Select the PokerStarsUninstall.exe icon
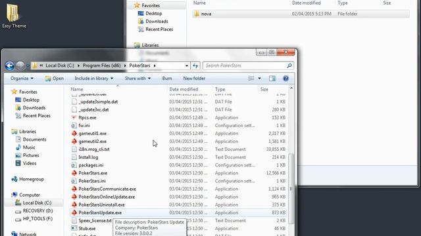421x236 pixels. (x=74, y=205)
